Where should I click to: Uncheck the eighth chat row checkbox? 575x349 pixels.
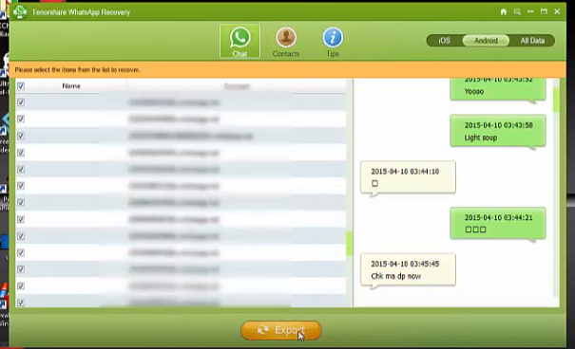point(21,219)
